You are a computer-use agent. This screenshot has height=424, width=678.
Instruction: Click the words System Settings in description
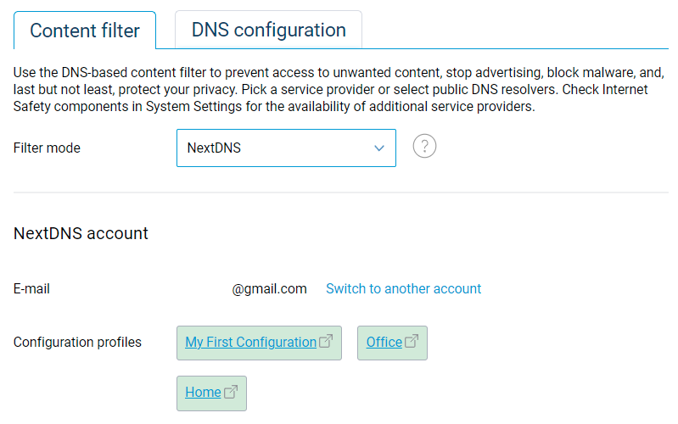pos(185,107)
